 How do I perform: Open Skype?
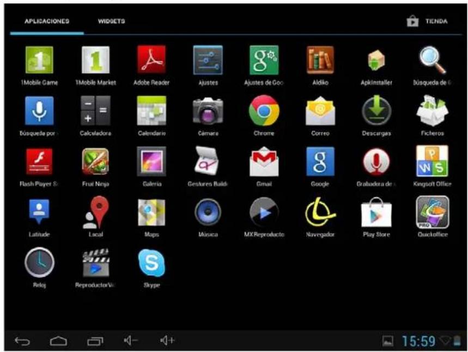[x=151, y=263]
